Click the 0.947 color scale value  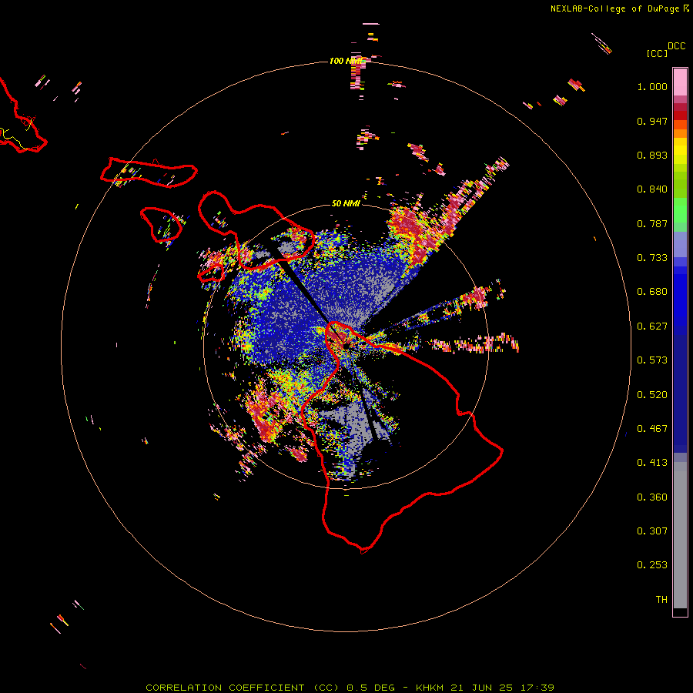652,121
